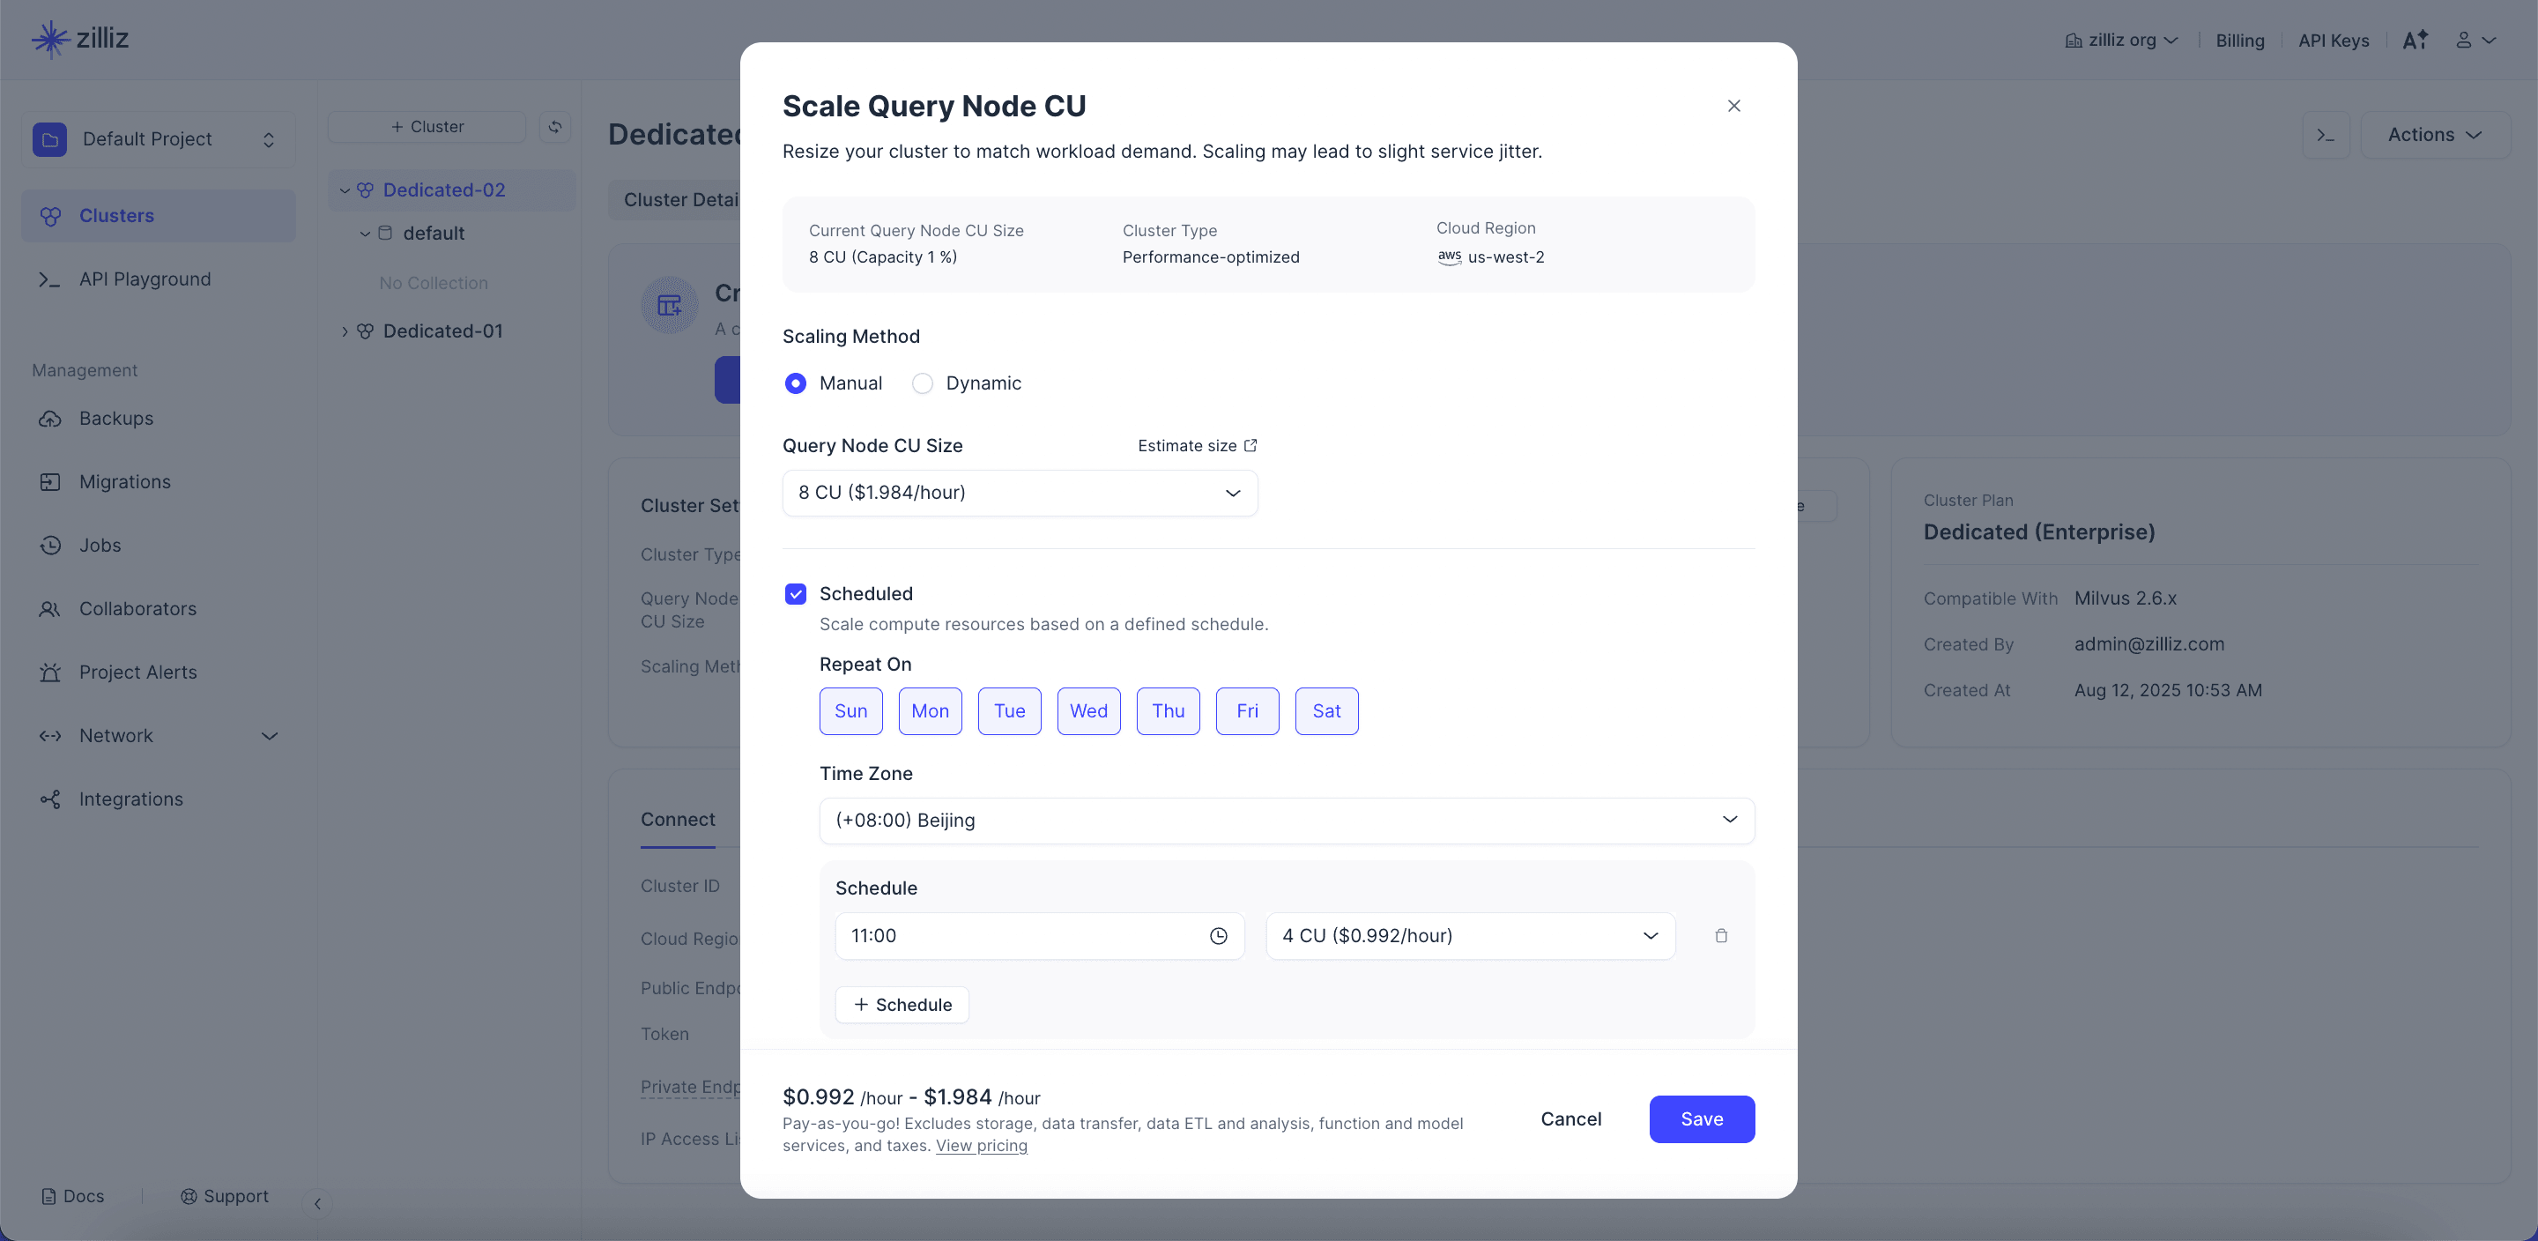This screenshot has width=2538, height=1241.
Task: Open Backups in the sidebar
Action: [x=158, y=418]
